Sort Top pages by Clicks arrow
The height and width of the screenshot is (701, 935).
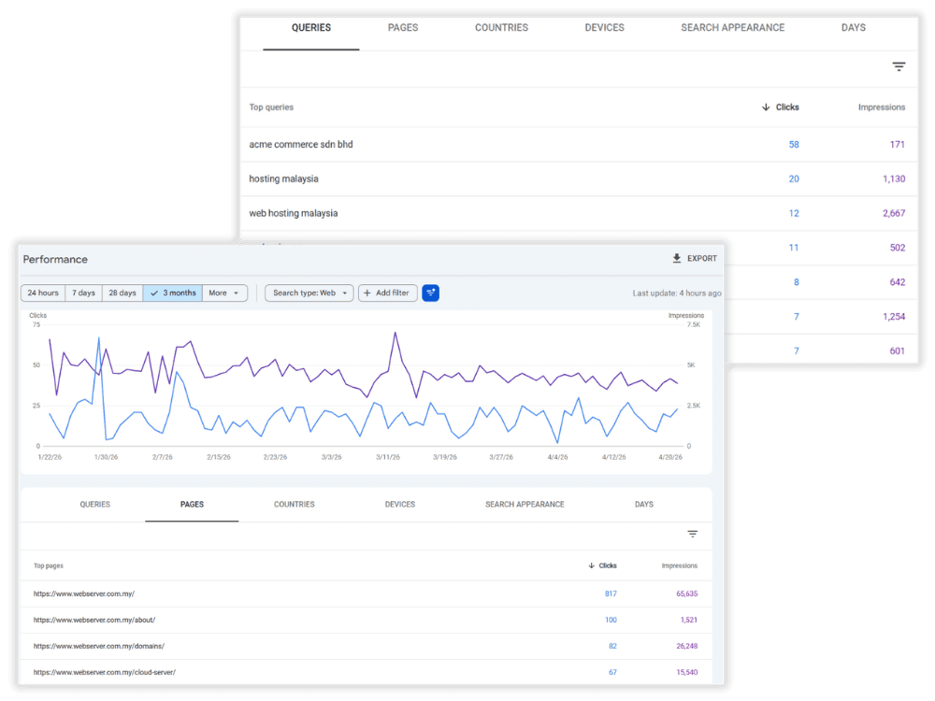click(591, 565)
